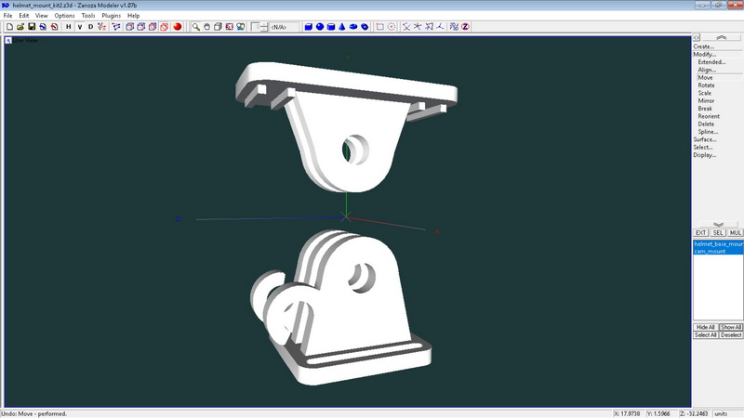This screenshot has width=744, height=418.
Task: Open the Plugins menu
Action: pyautogui.click(x=111, y=16)
